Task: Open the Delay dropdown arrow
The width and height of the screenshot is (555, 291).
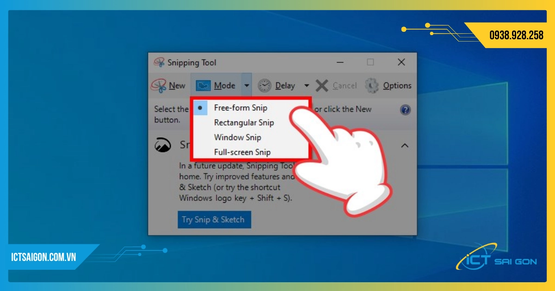Action: pyautogui.click(x=306, y=85)
